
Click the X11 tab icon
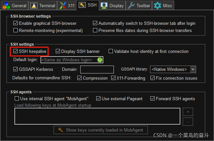[x=62, y=6]
